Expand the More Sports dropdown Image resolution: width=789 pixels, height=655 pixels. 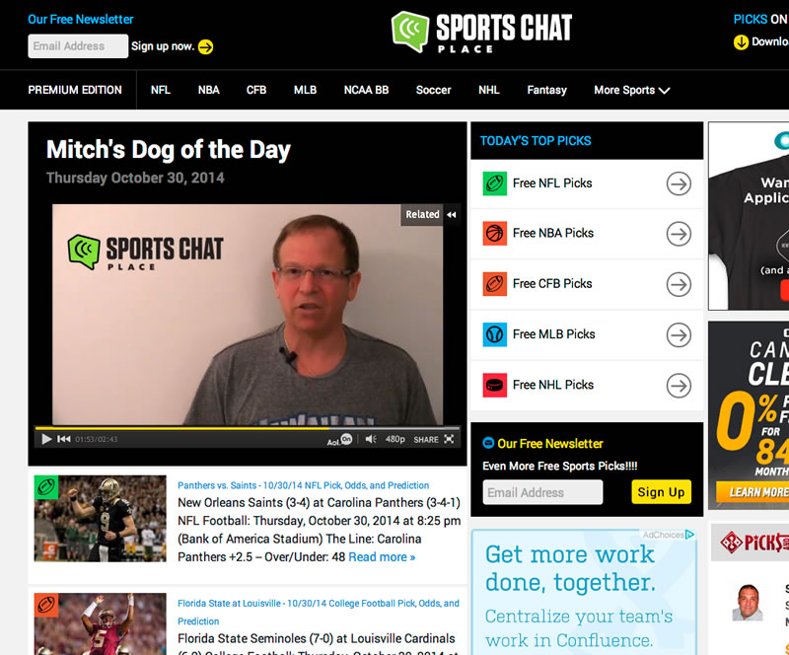[x=631, y=90]
